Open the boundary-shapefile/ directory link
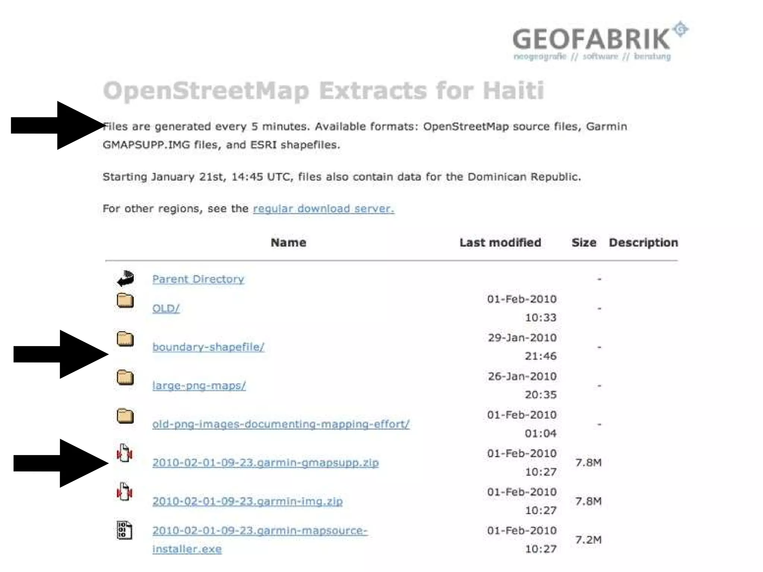The image size is (763, 572). tap(208, 347)
